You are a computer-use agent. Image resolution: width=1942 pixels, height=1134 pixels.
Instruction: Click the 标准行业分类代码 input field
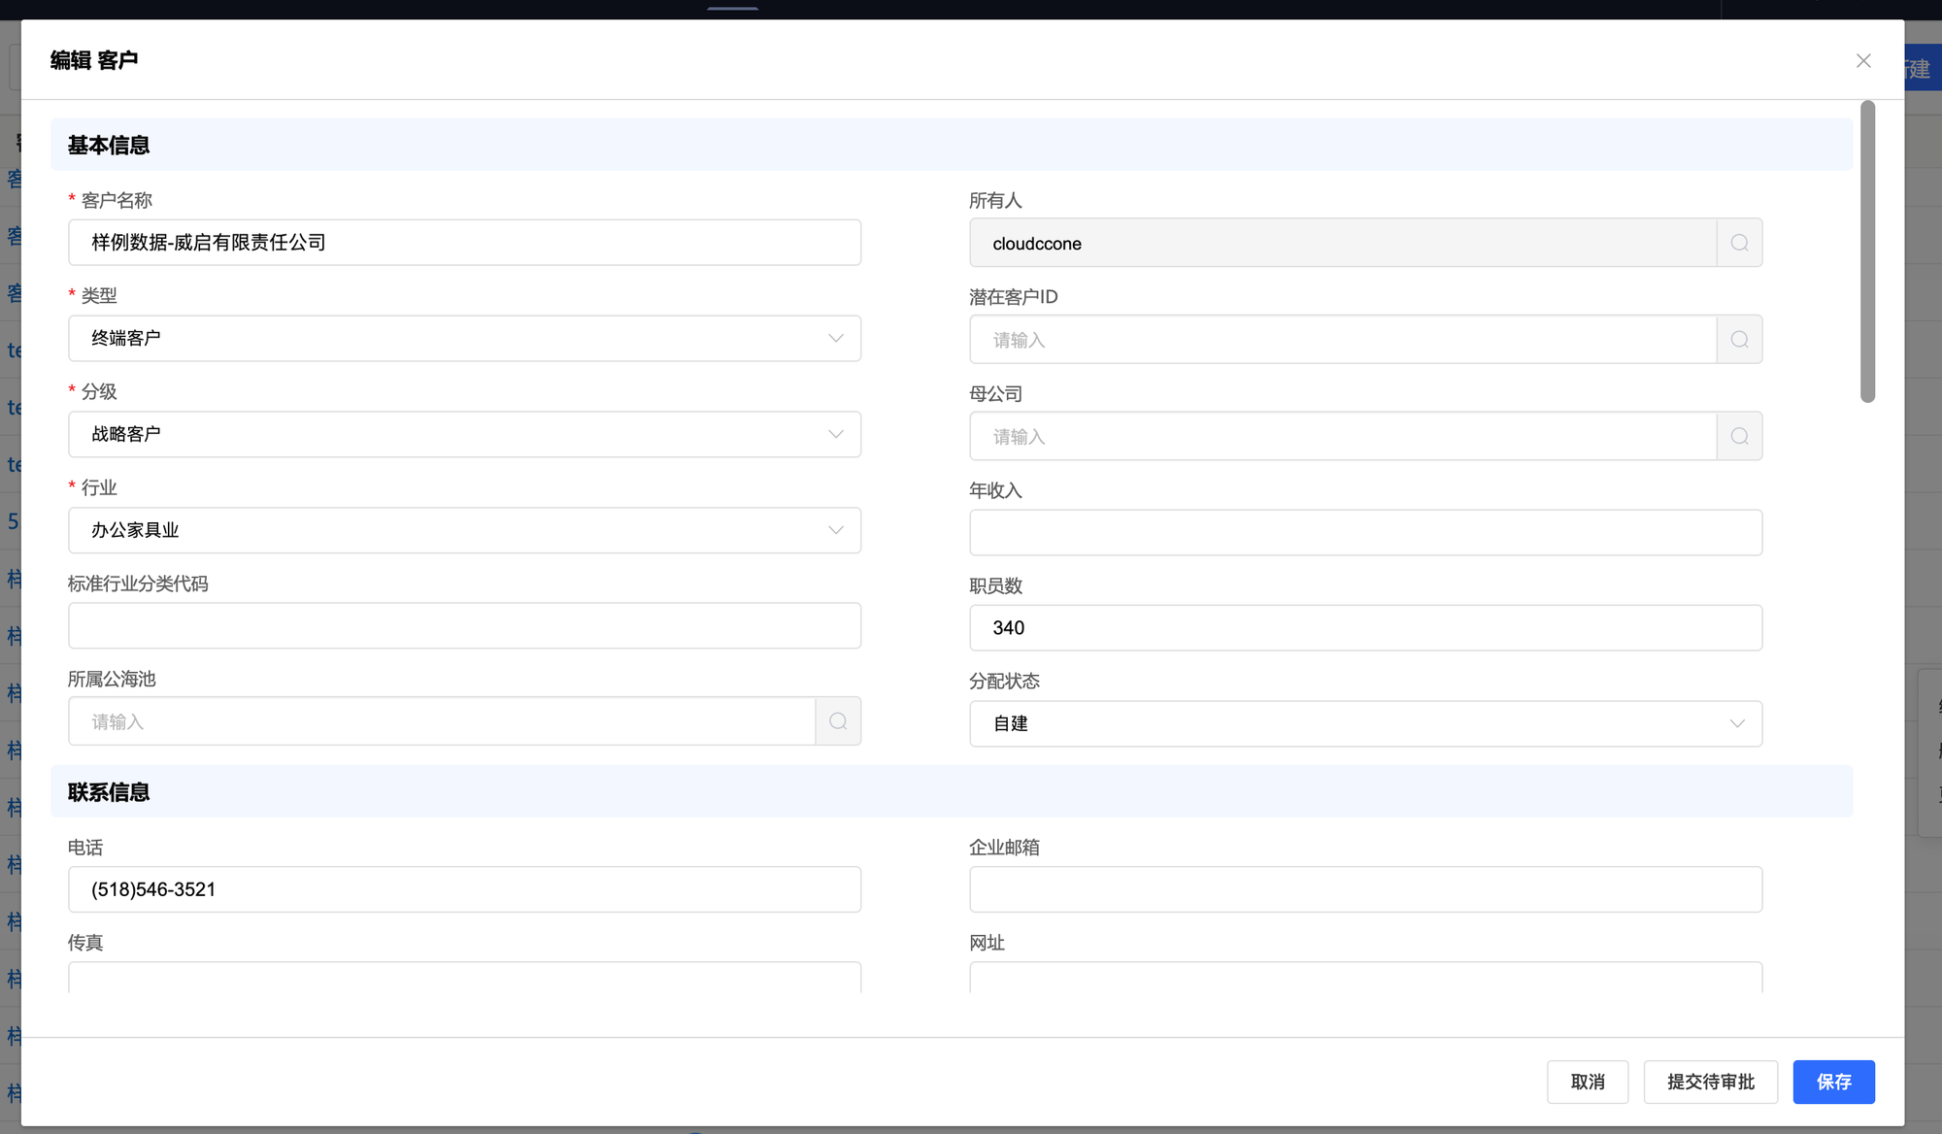click(464, 626)
